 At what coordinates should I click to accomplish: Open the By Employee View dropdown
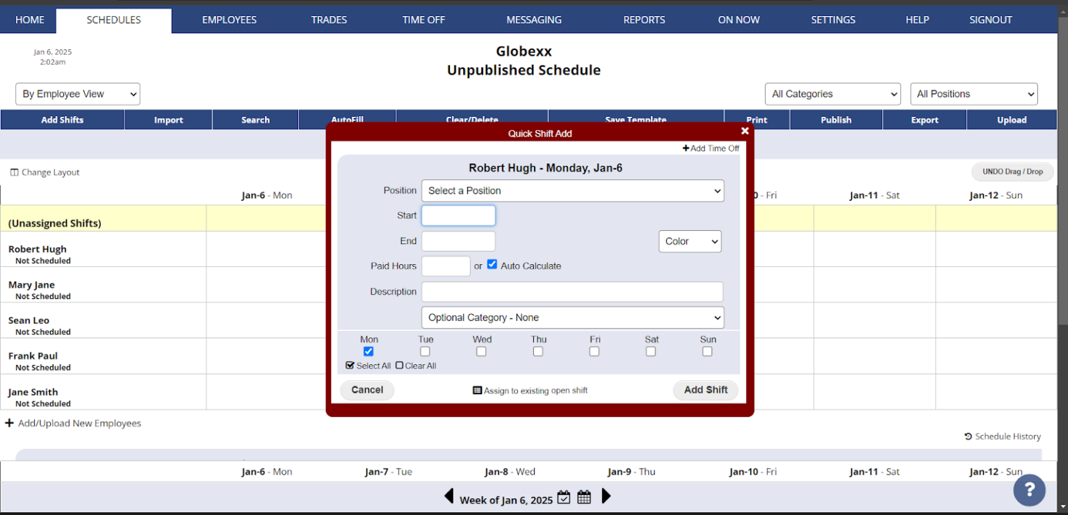pyautogui.click(x=78, y=95)
